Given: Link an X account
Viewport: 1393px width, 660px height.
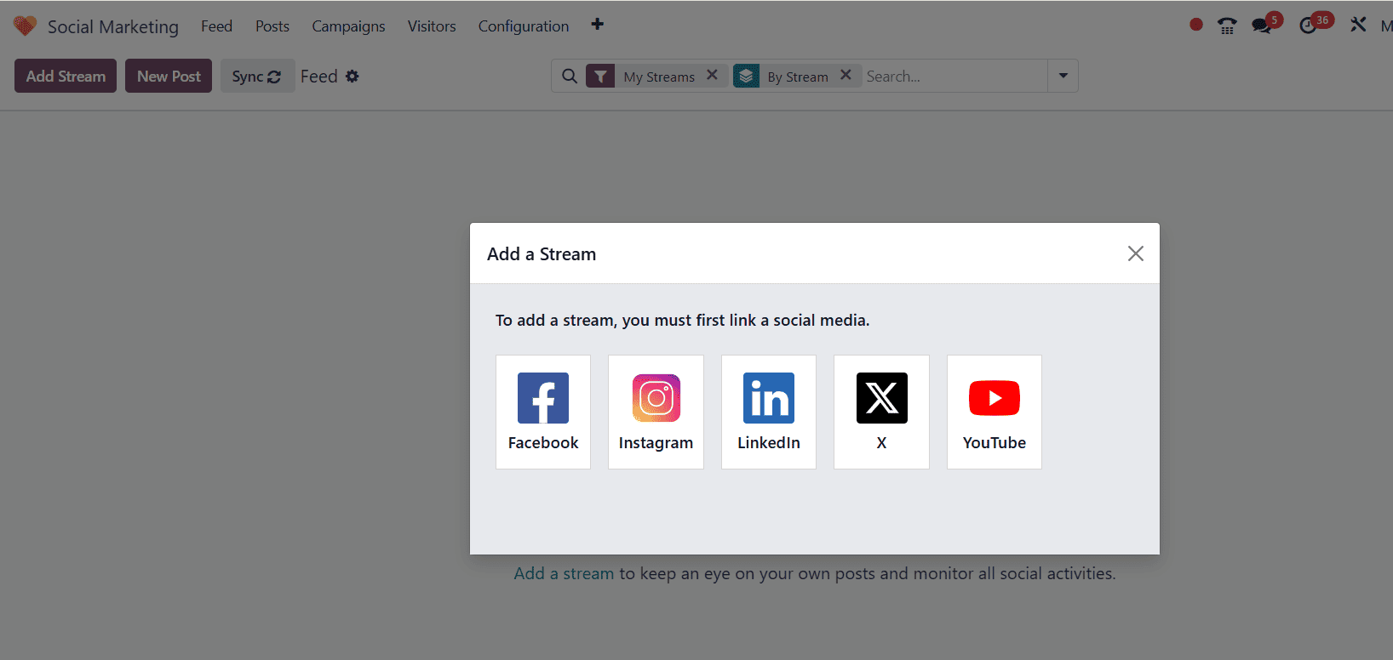Looking at the screenshot, I should coord(881,412).
